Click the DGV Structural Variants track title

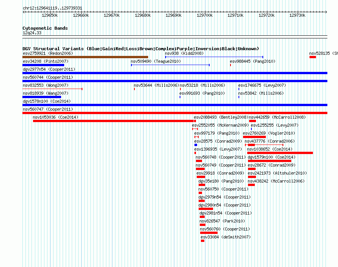[141, 49]
